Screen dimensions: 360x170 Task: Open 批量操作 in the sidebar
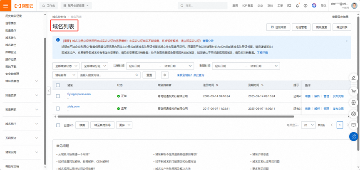pos(11,30)
